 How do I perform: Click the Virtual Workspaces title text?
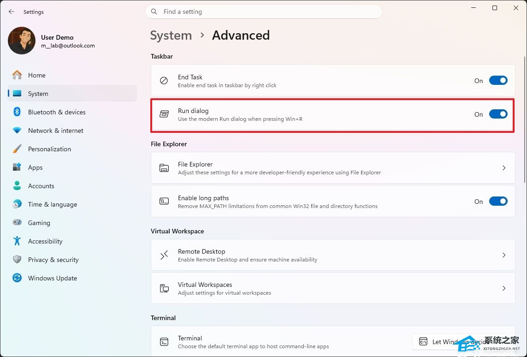pos(205,285)
